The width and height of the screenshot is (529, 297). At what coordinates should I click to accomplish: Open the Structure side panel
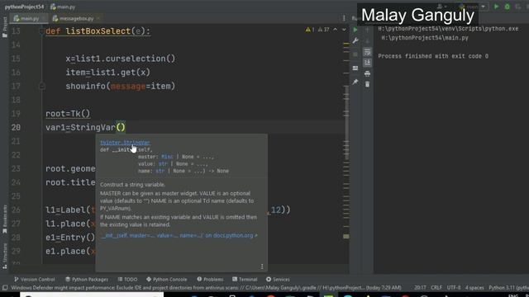click(4, 256)
